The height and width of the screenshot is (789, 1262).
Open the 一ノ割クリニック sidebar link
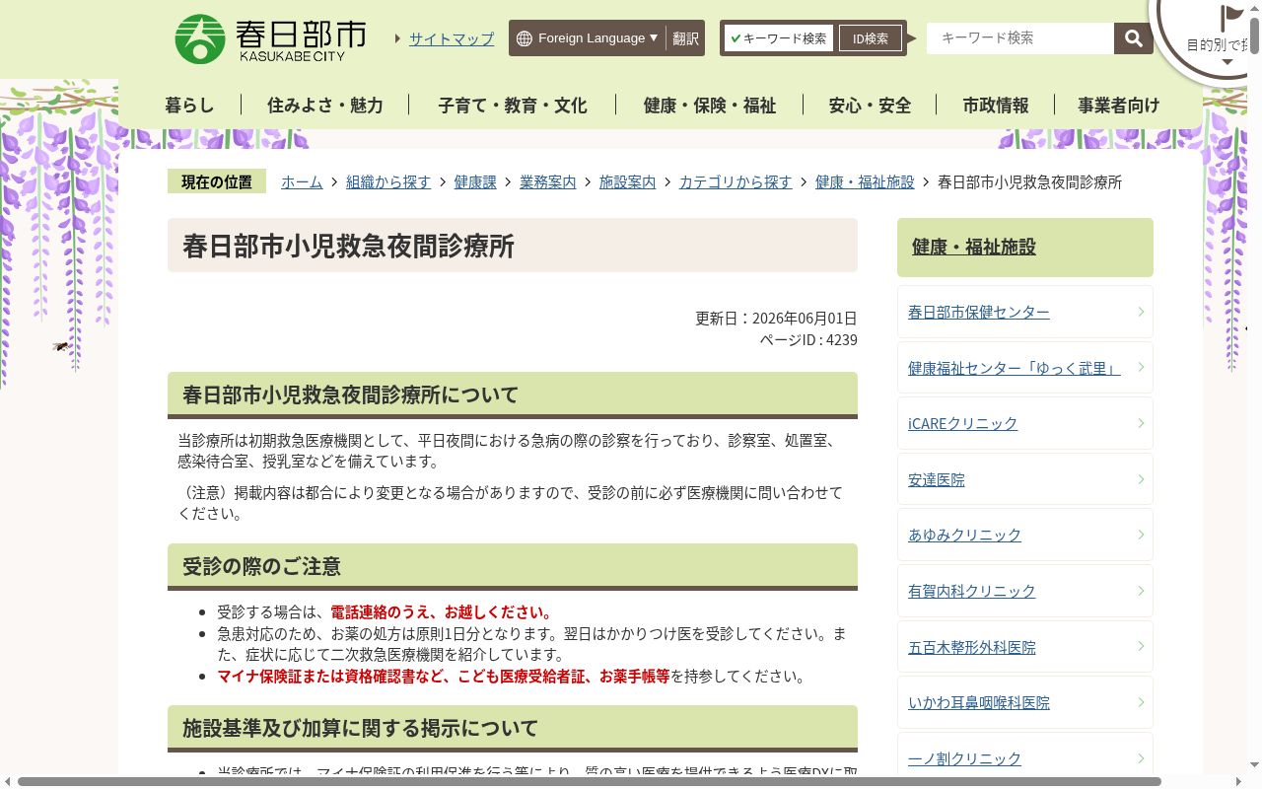[965, 759]
